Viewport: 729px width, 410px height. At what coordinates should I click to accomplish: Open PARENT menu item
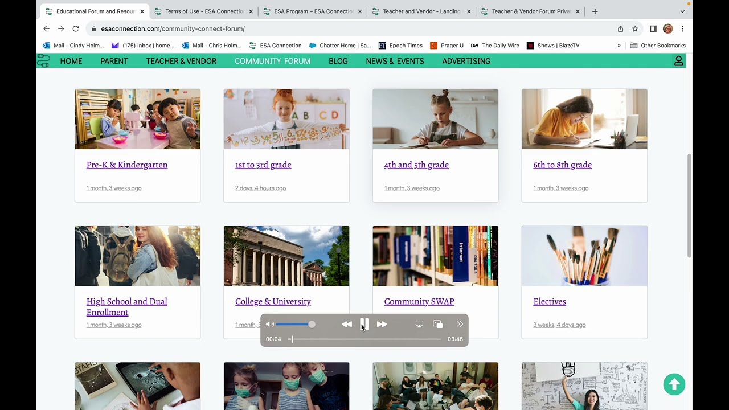click(x=114, y=61)
